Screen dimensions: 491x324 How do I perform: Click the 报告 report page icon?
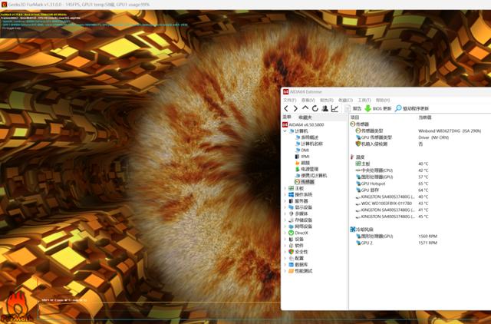(348, 108)
